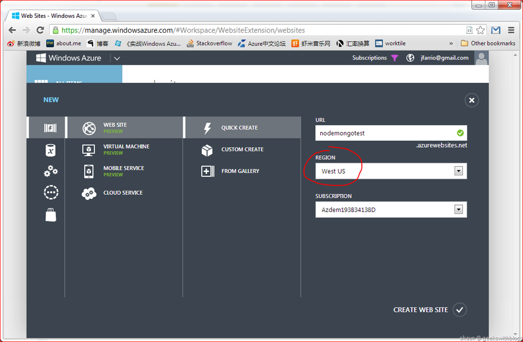Open the 汇率换算 bookmark

click(x=353, y=43)
